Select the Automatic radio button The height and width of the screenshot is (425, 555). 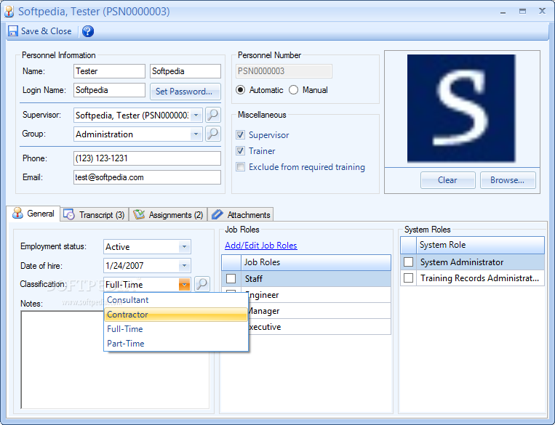pyautogui.click(x=240, y=90)
